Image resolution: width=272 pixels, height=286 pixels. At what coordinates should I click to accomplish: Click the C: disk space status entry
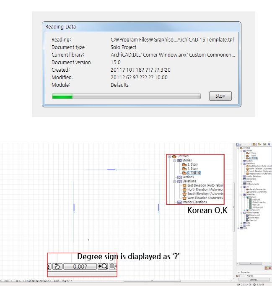click(245, 285)
